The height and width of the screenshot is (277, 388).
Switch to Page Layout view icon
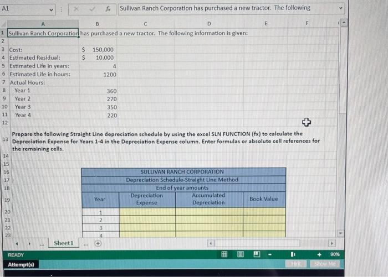[x=240, y=254]
